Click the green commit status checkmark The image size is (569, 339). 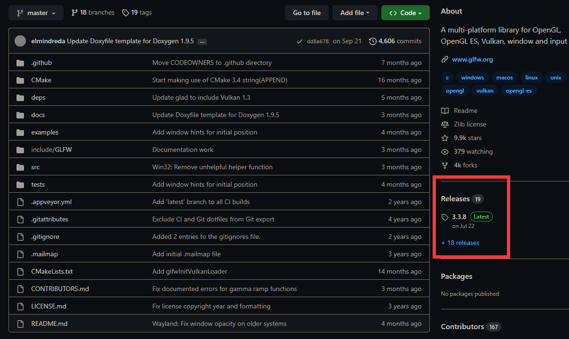300,41
